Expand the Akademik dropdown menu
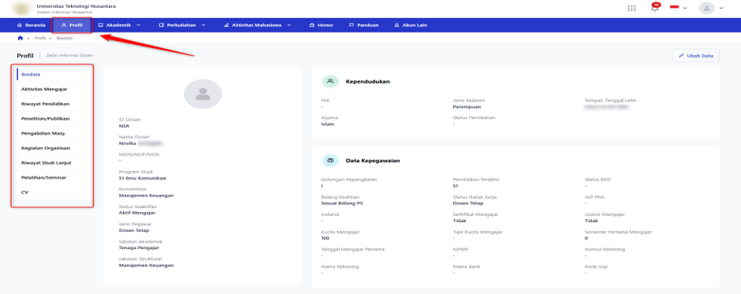The width and height of the screenshot is (741, 294). point(119,25)
